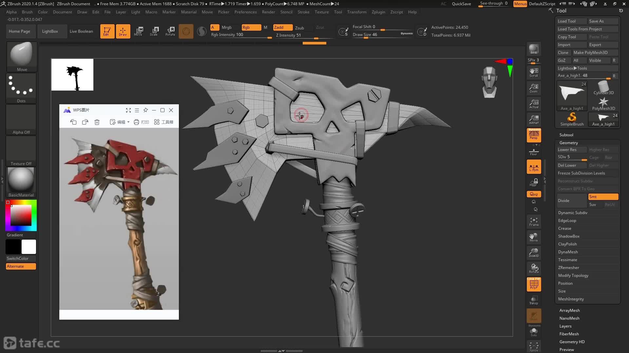This screenshot has height=353, width=629.
Task: Adjust the Draw Size slider
Action: 382,35
